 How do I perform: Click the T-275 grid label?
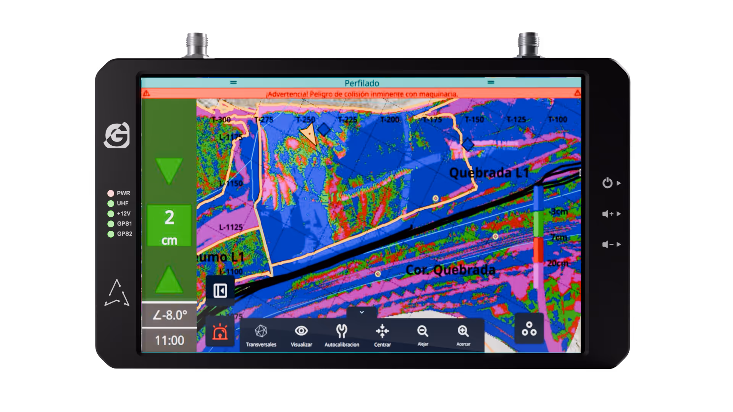(x=264, y=120)
